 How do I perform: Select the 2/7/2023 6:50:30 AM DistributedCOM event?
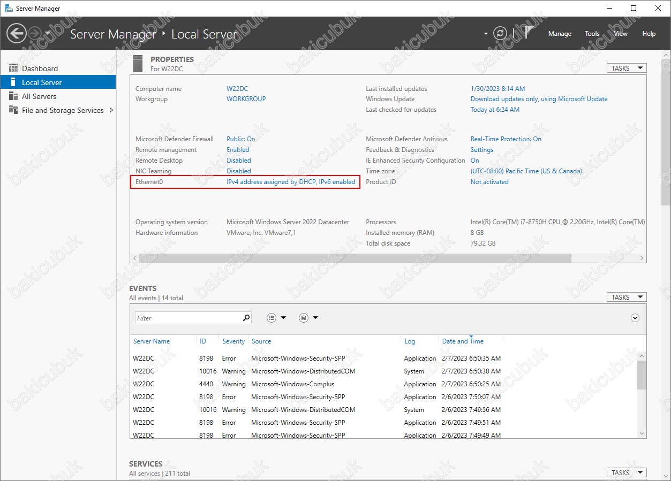[x=383, y=371]
